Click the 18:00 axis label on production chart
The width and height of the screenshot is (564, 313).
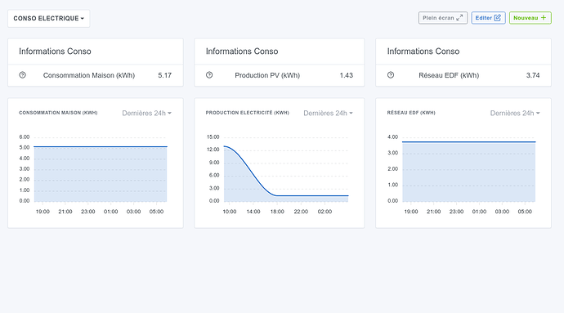click(x=277, y=212)
